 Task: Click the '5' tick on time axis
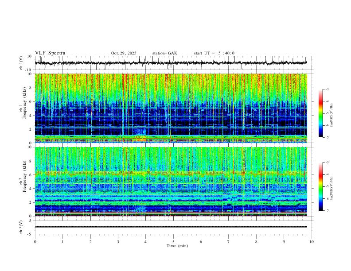point(173,242)
